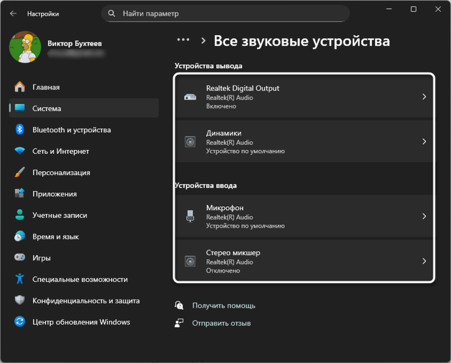
Task: Click the Отправить отзыв link
Action: pyautogui.click(x=220, y=323)
